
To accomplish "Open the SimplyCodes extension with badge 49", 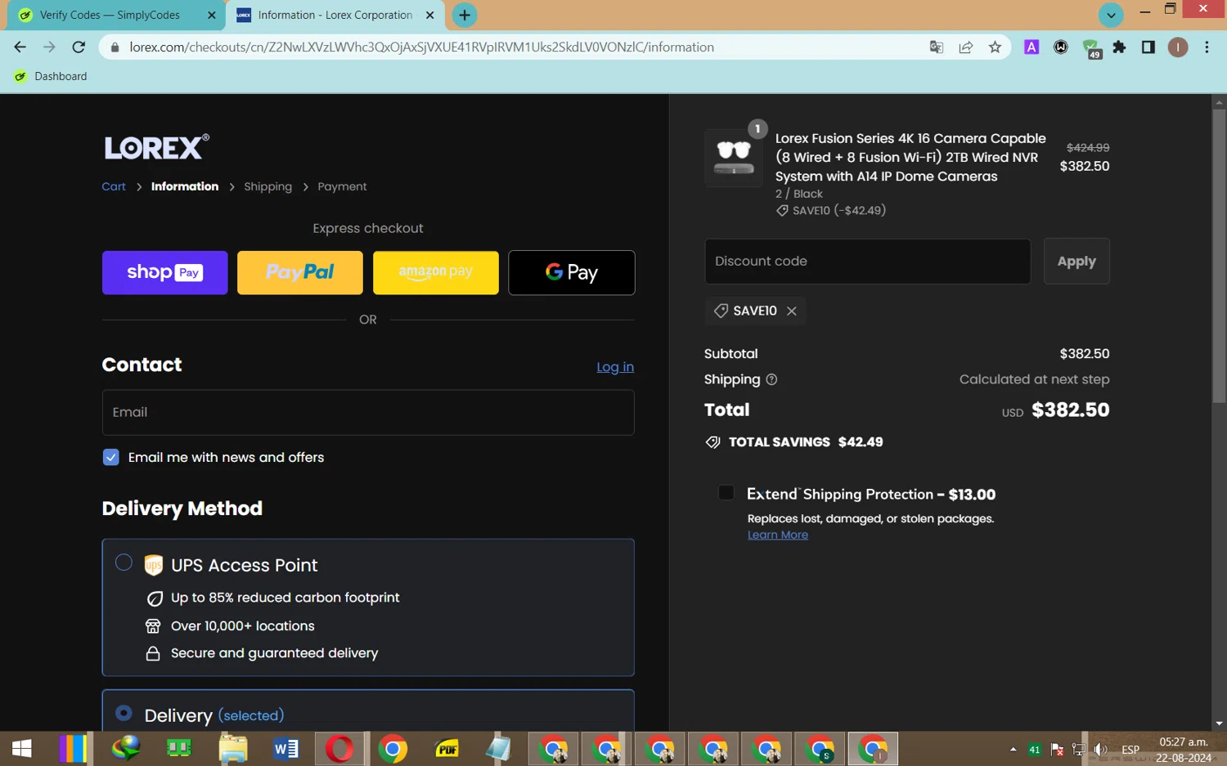I will pyautogui.click(x=1091, y=49).
